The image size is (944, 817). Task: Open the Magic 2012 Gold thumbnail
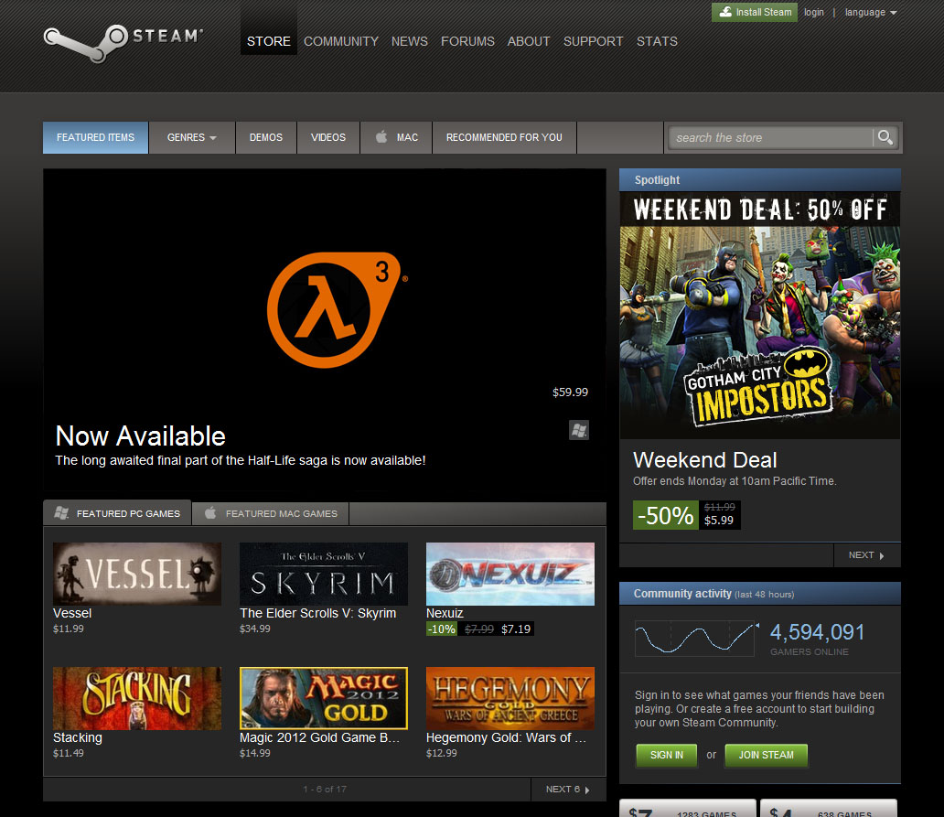tap(324, 698)
